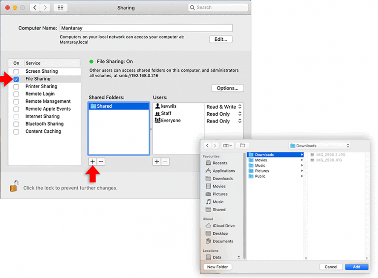Select Pictures folder in column list
Image resolution: width=378 pixels, height=278 pixels.
(x=276, y=171)
